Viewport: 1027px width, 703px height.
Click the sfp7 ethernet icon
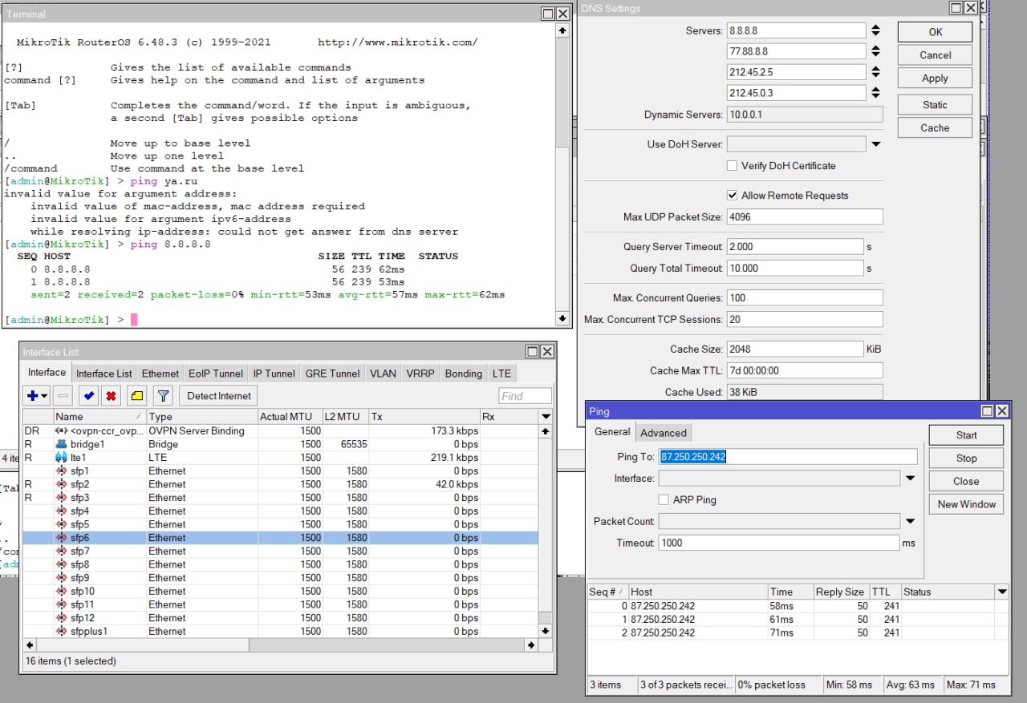click(61, 551)
